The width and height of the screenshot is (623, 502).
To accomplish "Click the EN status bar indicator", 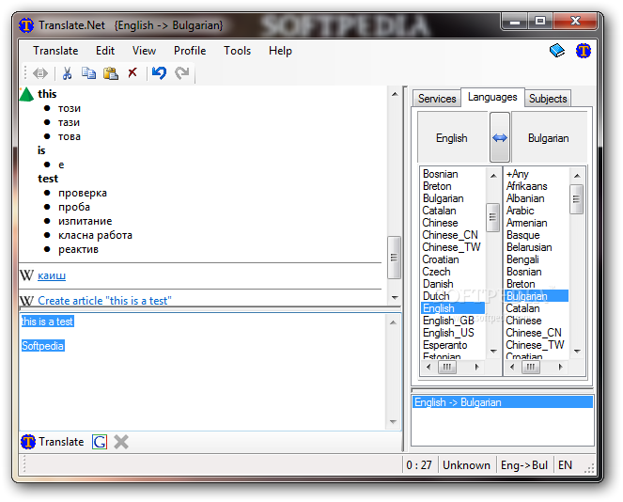I will [x=565, y=465].
